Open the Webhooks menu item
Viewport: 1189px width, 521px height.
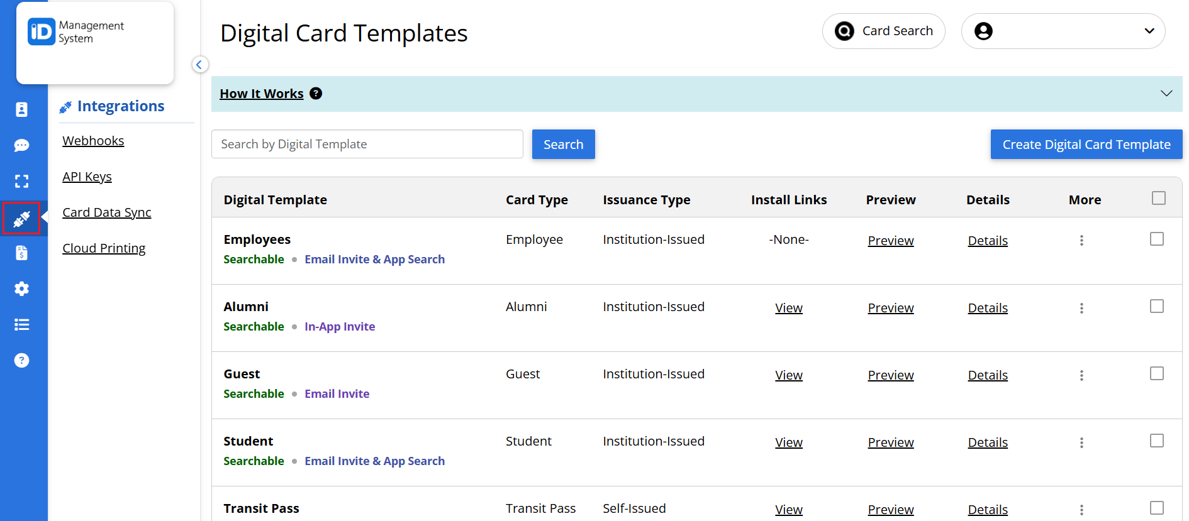93,141
